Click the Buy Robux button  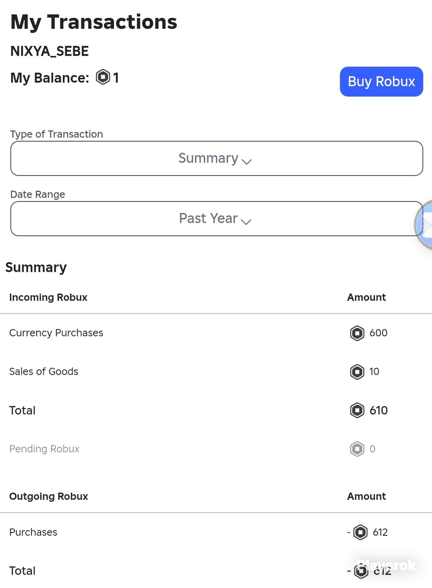click(381, 81)
